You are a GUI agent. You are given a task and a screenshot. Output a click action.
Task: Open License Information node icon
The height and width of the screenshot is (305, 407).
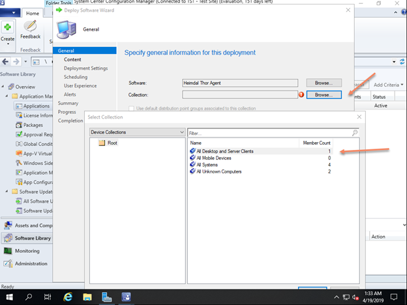click(x=19, y=115)
